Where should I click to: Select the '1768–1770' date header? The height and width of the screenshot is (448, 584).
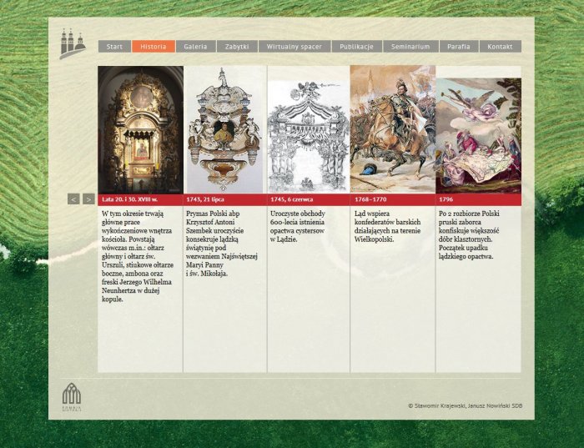370,199
